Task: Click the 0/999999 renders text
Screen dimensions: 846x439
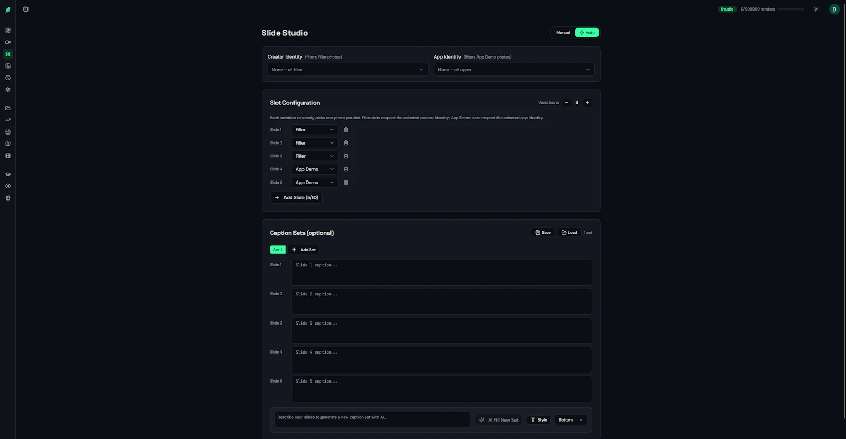Action: point(758,9)
